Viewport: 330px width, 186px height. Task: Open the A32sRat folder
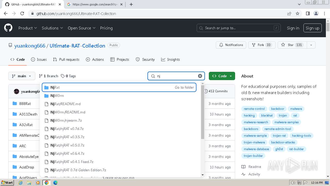pyautogui.click(x=26, y=125)
